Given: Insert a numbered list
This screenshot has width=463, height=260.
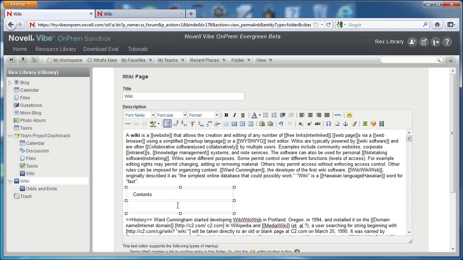Looking at the screenshot, I should 274,115.
